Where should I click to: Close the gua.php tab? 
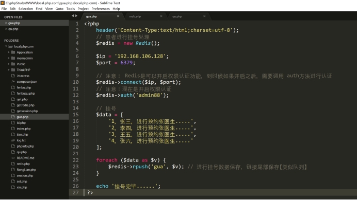tap(118, 16)
